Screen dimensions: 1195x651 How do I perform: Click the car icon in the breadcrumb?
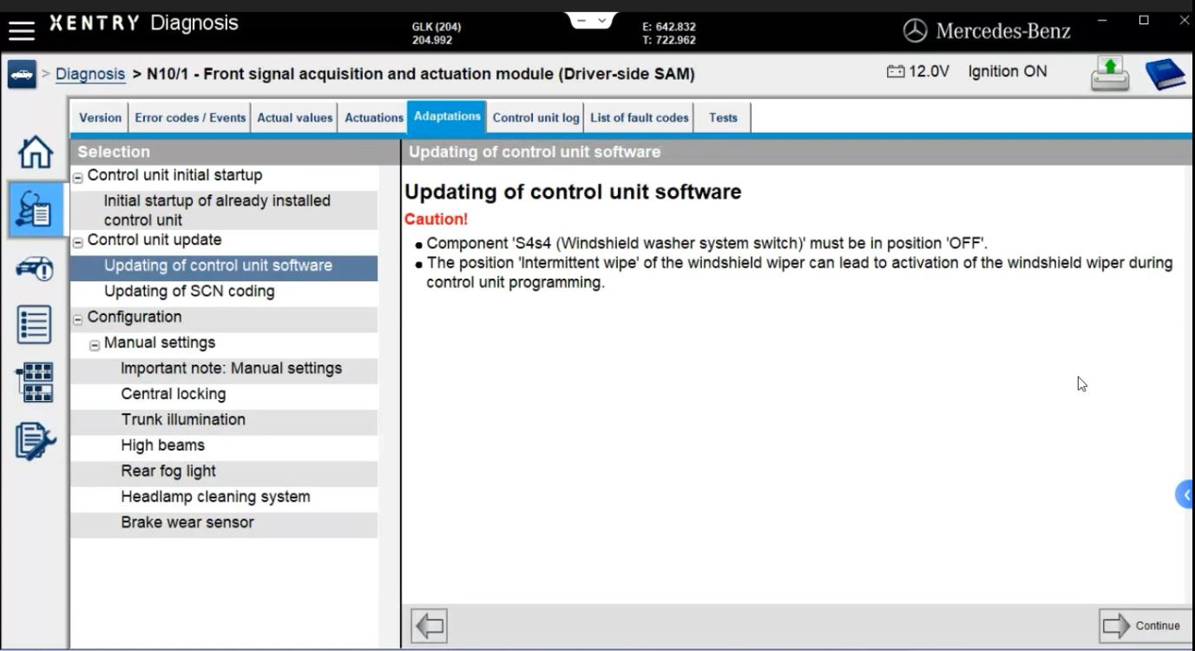point(22,75)
